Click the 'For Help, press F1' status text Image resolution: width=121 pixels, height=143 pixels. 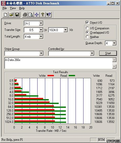[12, 140]
